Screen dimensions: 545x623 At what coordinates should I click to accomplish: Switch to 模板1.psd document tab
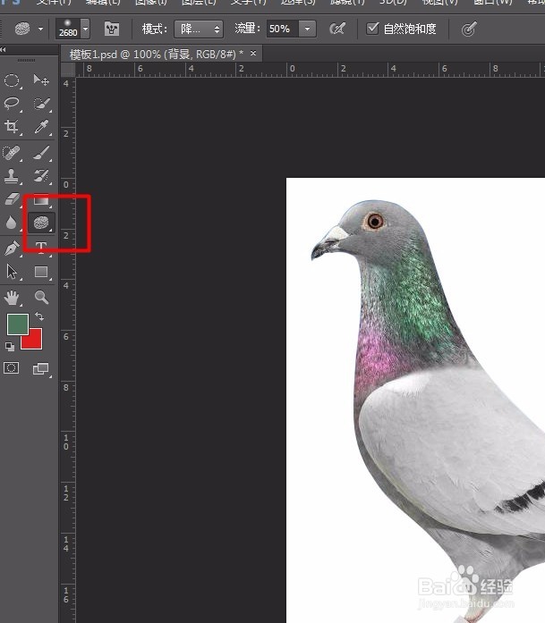[x=156, y=54]
